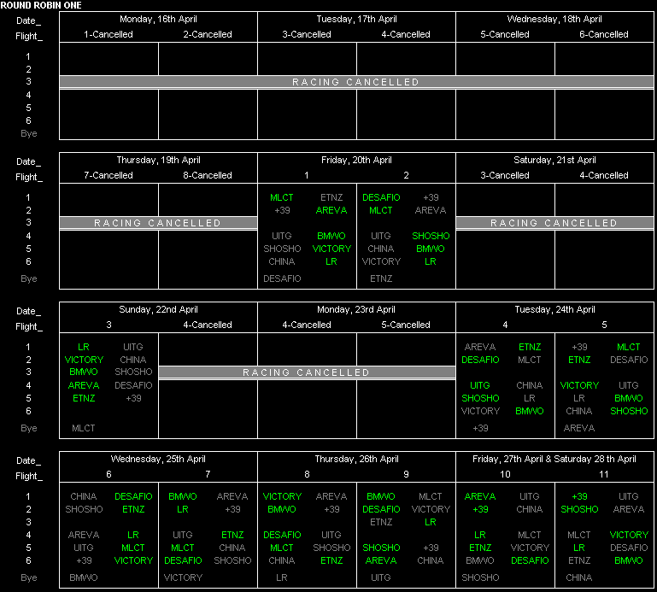Click DESAFIO bye entry in flight 1

tap(282, 278)
